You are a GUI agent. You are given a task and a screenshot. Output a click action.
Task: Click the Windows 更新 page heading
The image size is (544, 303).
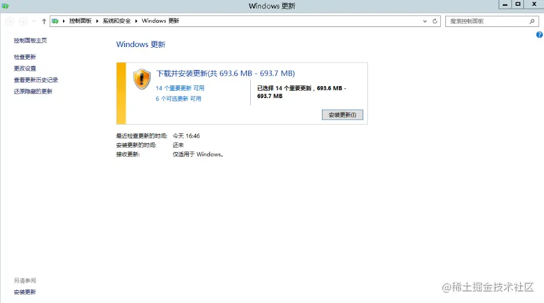coord(141,44)
